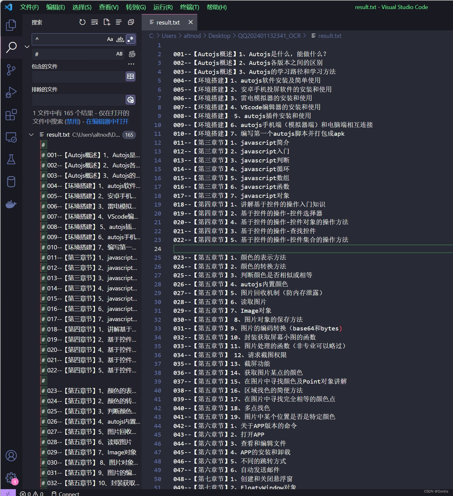This screenshot has height=496, width=453.
Task: Select search result 029--【第五章节】7 Image对象
Action: [90, 452]
